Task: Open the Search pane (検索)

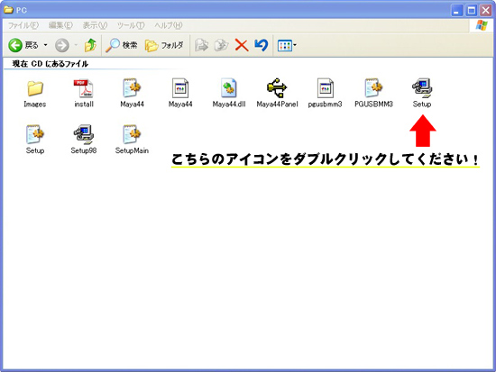Action: click(x=122, y=46)
